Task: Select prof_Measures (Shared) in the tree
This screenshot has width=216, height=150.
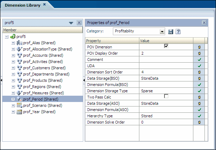Action: [44, 93]
